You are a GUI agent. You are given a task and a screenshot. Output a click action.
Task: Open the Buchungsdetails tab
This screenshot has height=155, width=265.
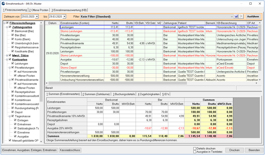point(124,94)
